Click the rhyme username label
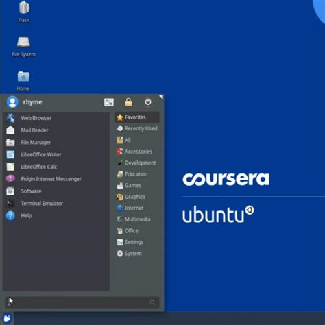This screenshot has height=325, width=325. pos(32,102)
